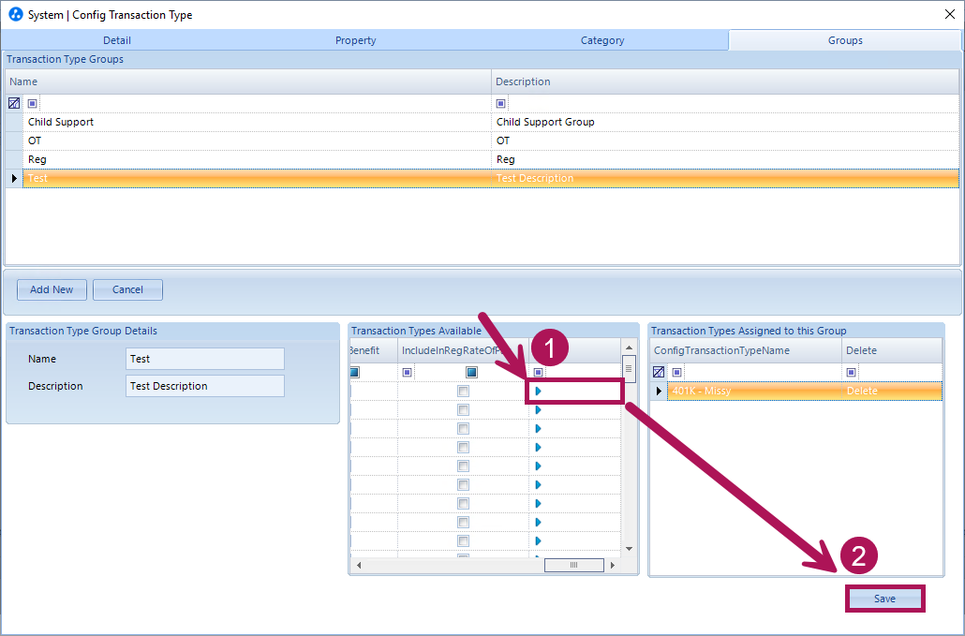
Task: Sort groups by the Description column header
Action: [725, 81]
